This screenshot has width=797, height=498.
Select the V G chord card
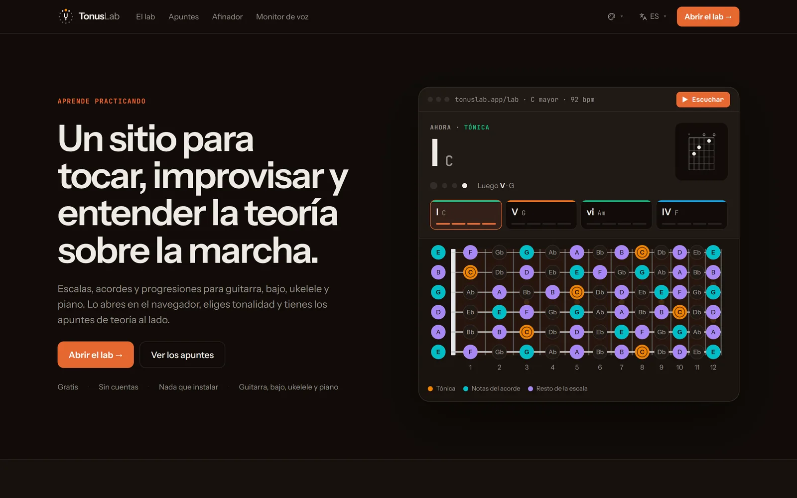coord(541,215)
